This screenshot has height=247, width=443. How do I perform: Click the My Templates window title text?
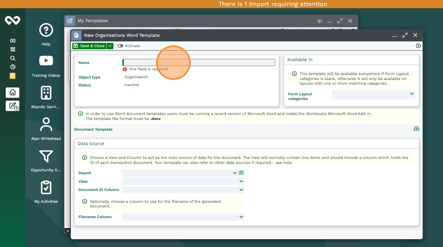pos(93,21)
